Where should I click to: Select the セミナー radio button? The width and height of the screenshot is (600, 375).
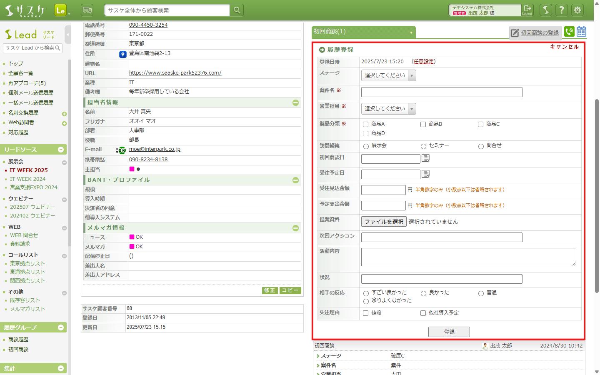[423, 146]
